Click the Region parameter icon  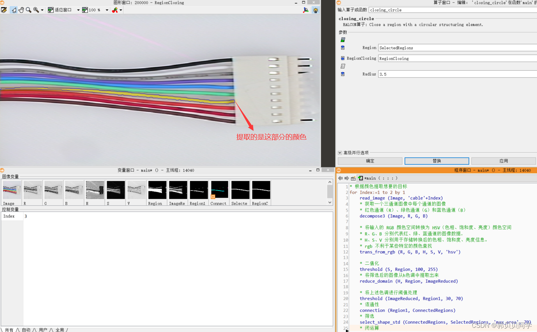[x=343, y=48]
